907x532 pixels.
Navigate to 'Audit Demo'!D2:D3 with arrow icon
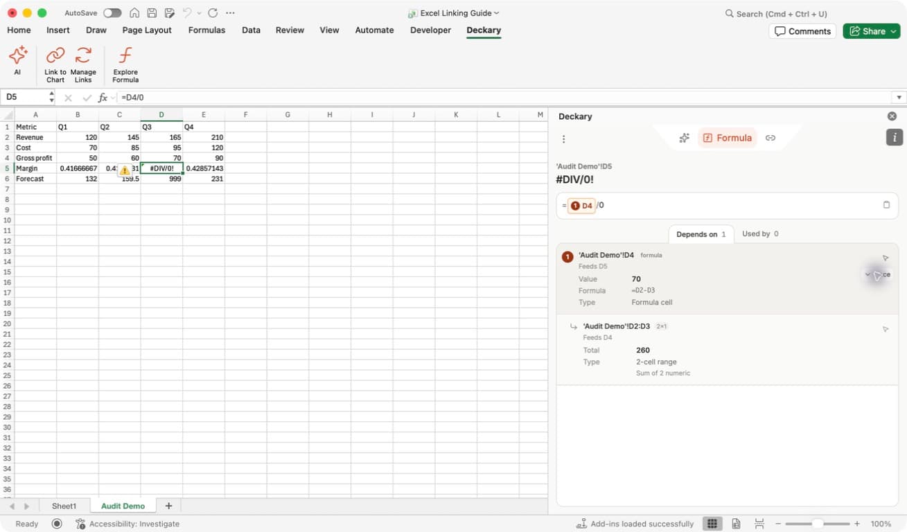coord(886,329)
